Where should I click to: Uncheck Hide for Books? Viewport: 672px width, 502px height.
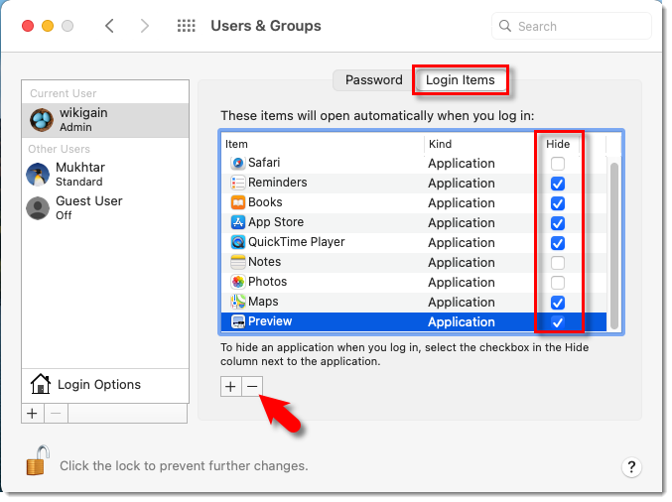click(x=558, y=203)
